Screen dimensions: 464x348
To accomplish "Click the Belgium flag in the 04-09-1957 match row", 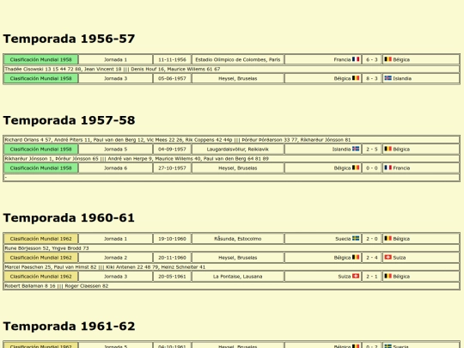I will 388,149.
